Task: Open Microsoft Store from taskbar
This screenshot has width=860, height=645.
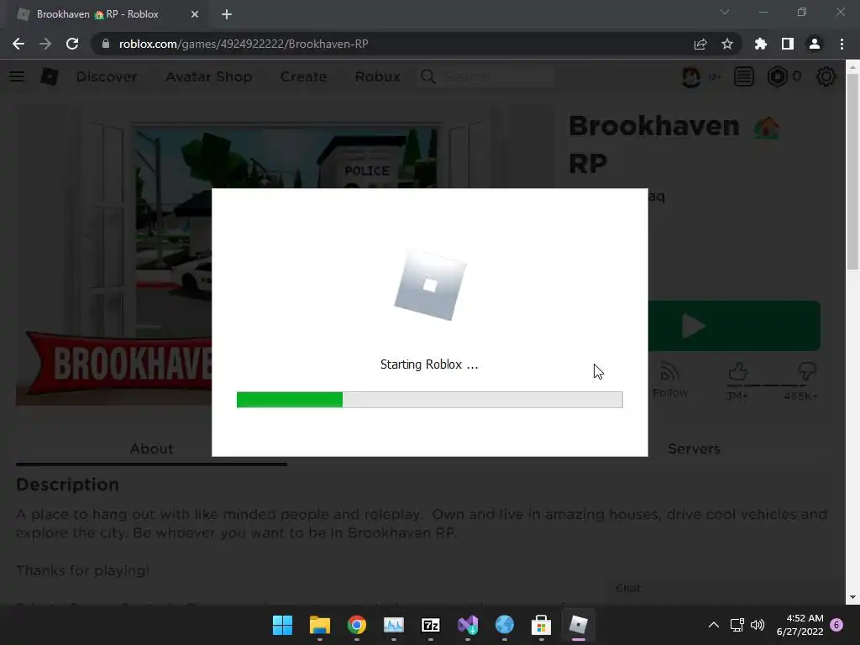Action: [542, 625]
